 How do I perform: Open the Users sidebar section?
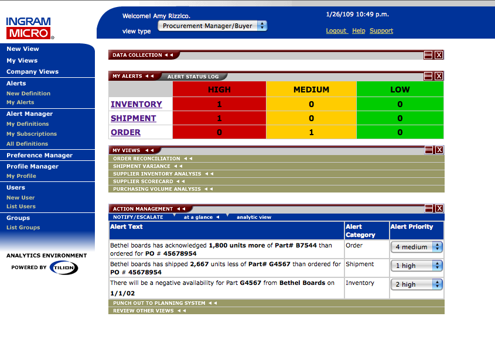click(x=16, y=187)
